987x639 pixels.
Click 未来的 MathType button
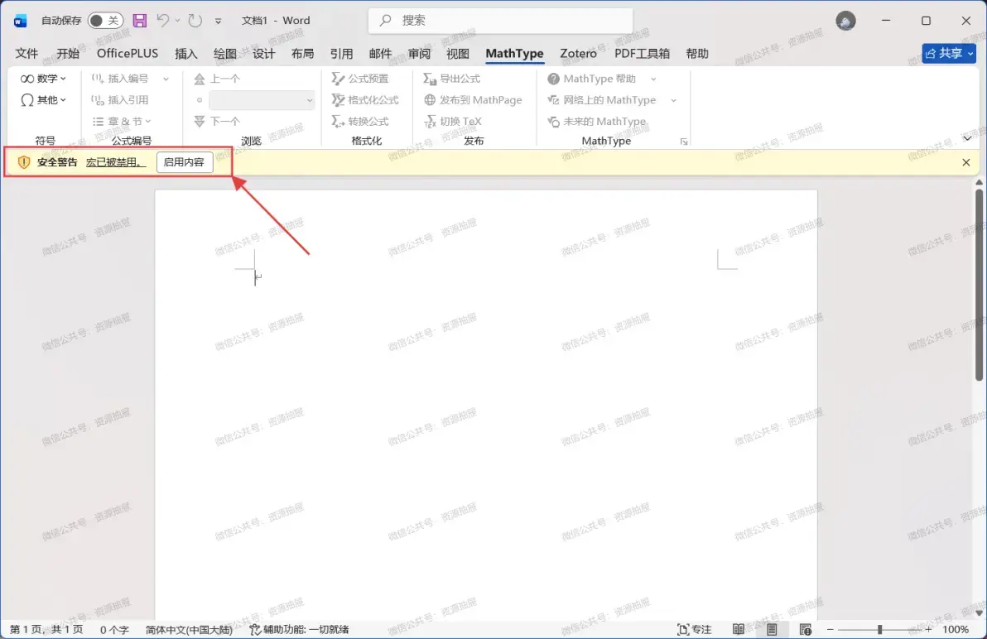pyautogui.click(x=597, y=122)
